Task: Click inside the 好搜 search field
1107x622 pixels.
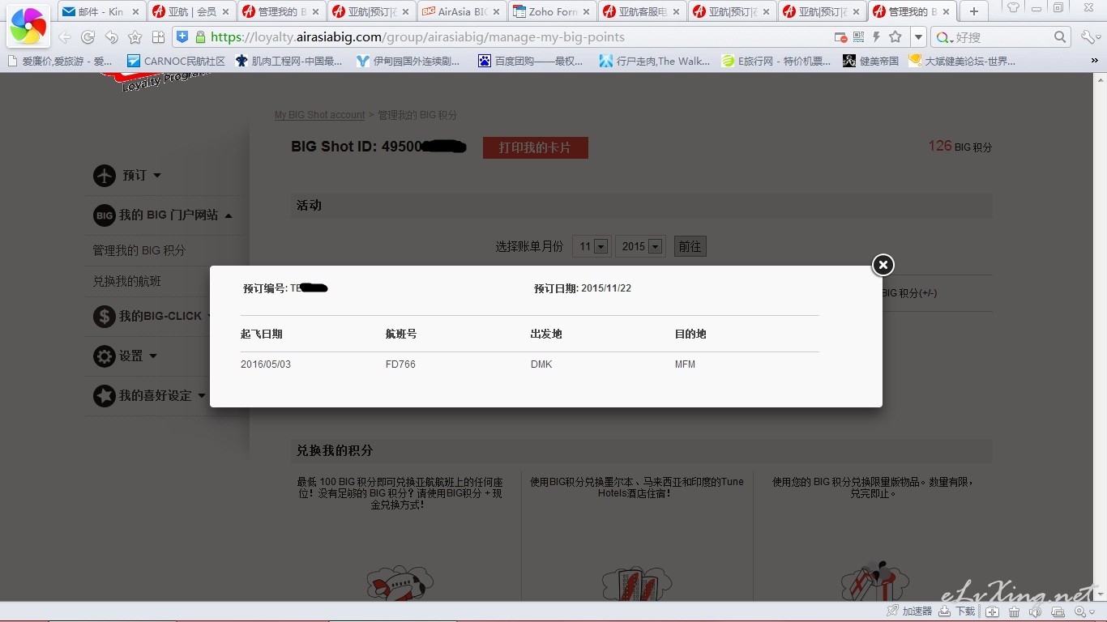Action: click(1001, 37)
